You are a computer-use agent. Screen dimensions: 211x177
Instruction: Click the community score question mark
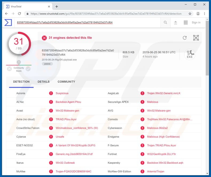point(19,62)
